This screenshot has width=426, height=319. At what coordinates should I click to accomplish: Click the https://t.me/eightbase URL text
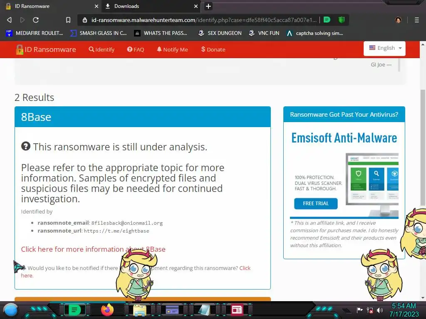[116, 231]
